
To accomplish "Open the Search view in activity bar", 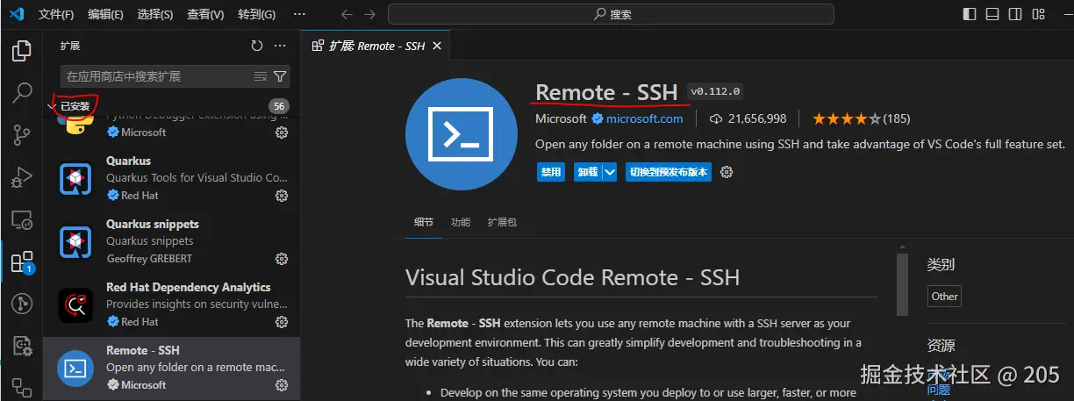I will tap(21, 92).
